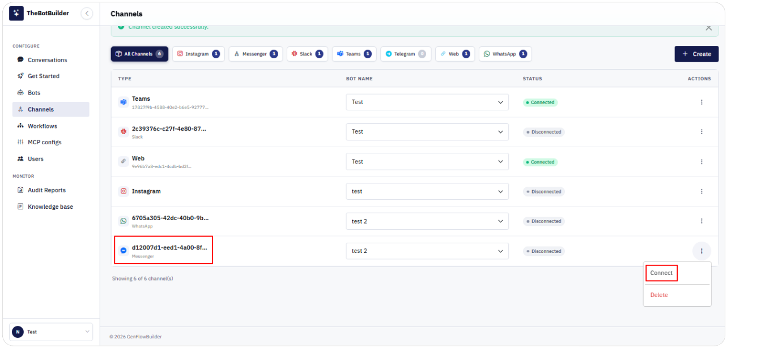Click the Bots robot icon

(x=20, y=93)
